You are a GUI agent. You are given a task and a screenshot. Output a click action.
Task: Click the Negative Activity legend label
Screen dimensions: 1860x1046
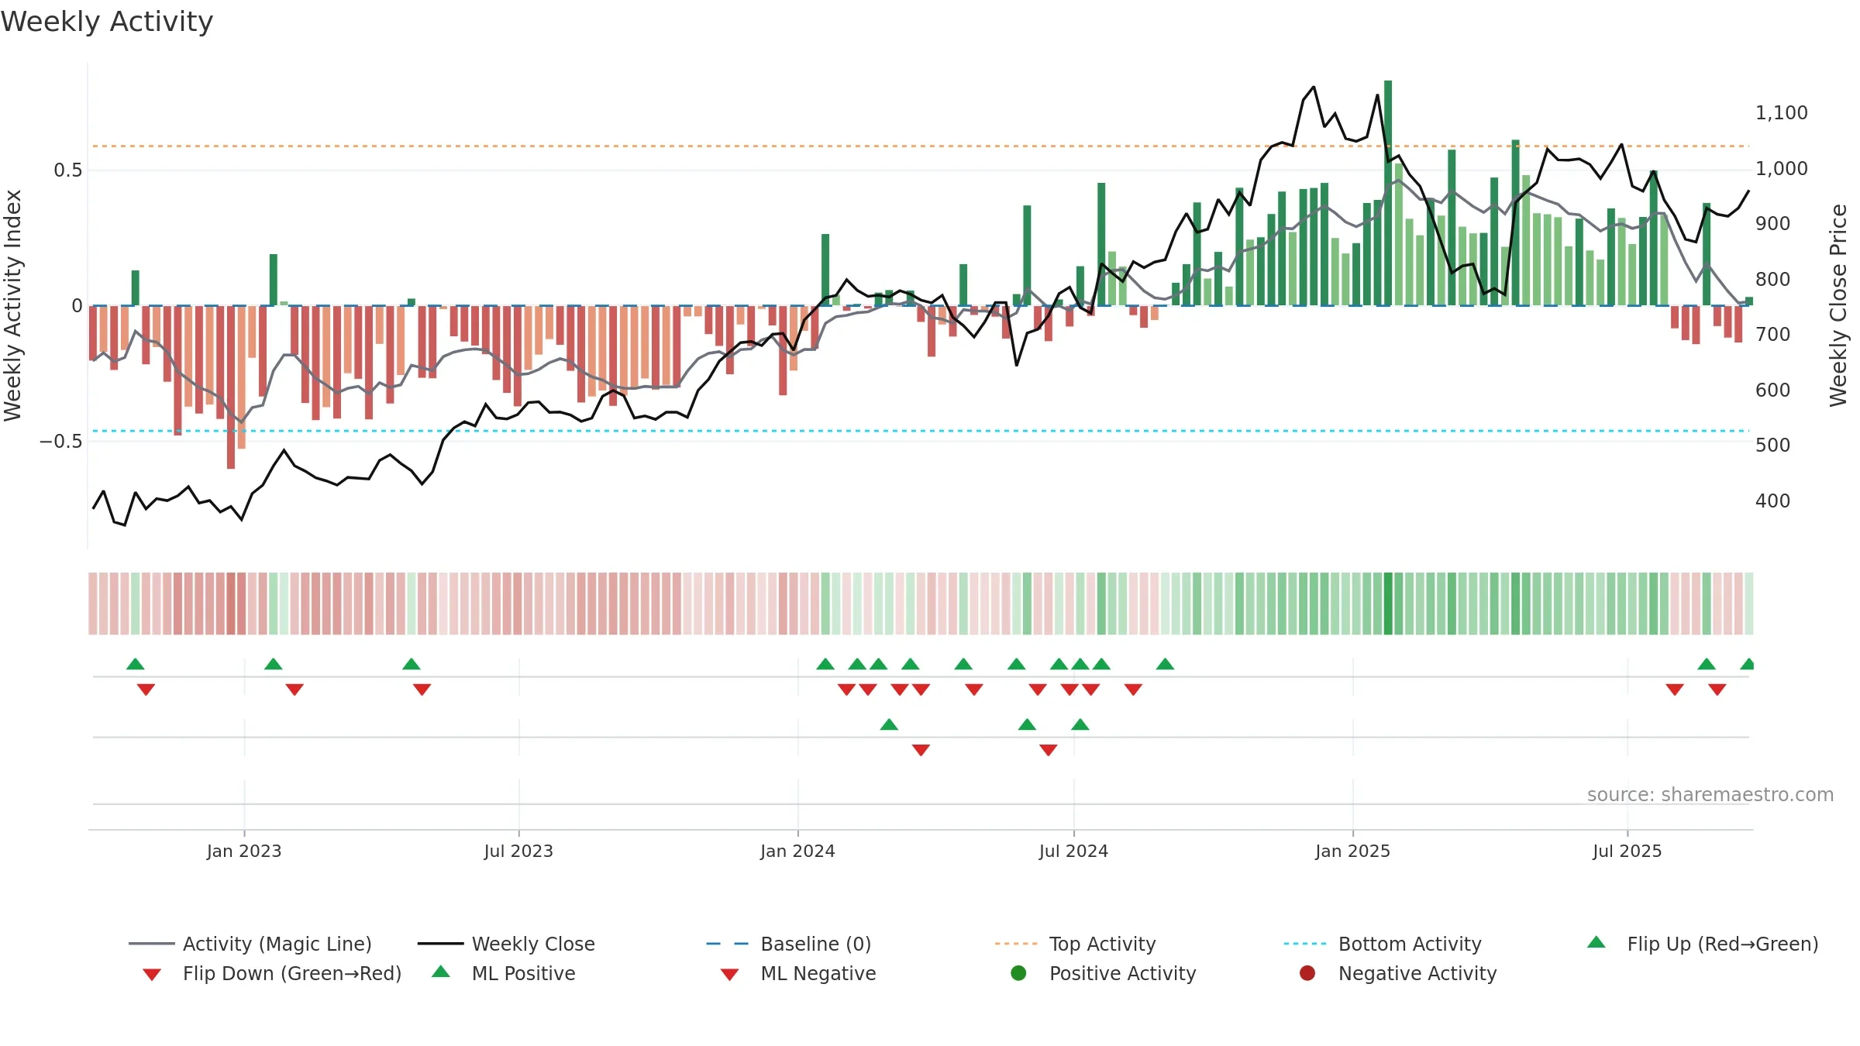point(1417,973)
